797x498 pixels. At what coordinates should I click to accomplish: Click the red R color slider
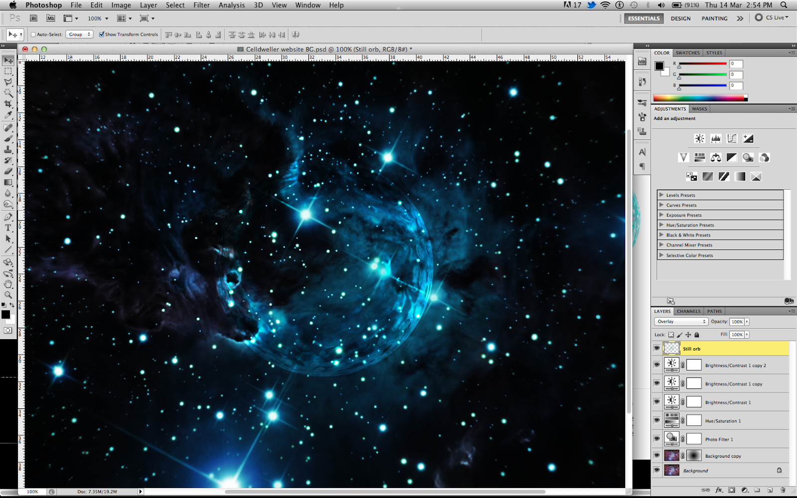pyautogui.click(x=702, y=64)
